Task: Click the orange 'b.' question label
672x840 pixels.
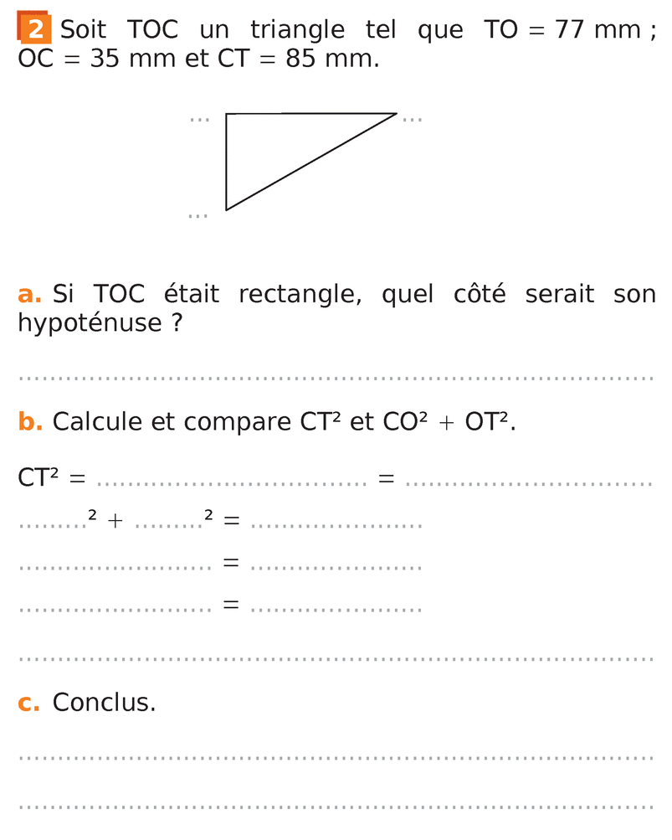Action: (x=30, y=422)
